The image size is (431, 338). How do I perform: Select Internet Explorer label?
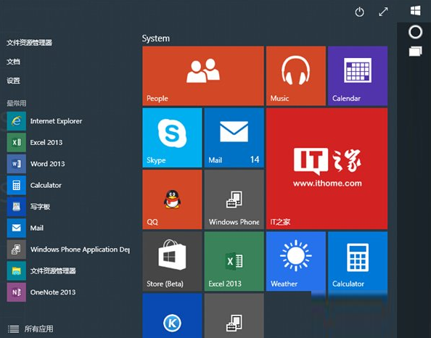click(x=56, y=121)
